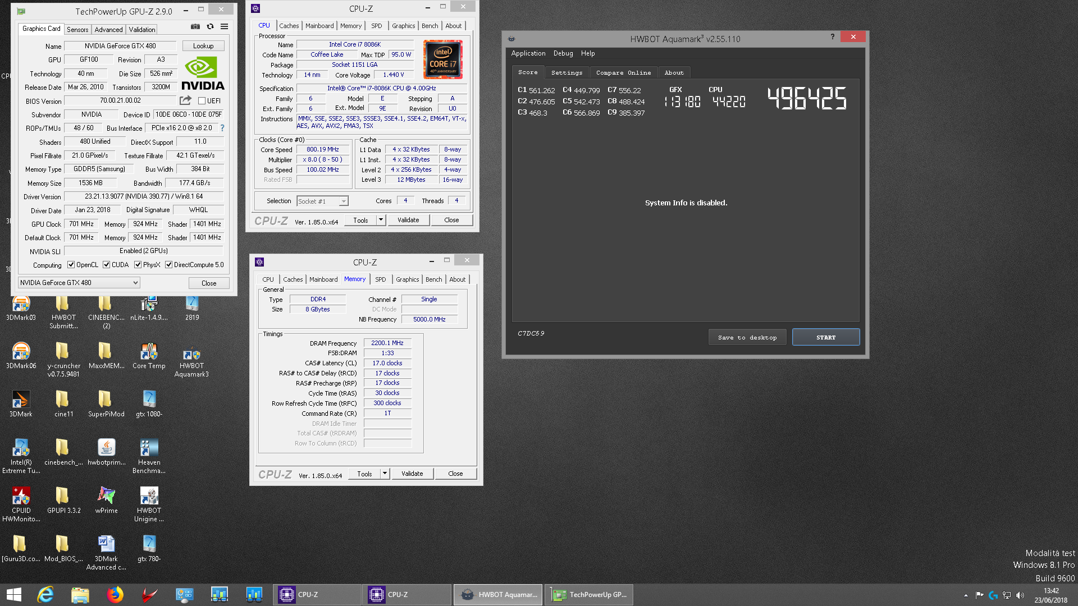Viewport: 1078px width, 606px height.
Task: Toggle PhysX checkbox in GPU-Z
Action: pyautogui.click(x=138, y=265)
